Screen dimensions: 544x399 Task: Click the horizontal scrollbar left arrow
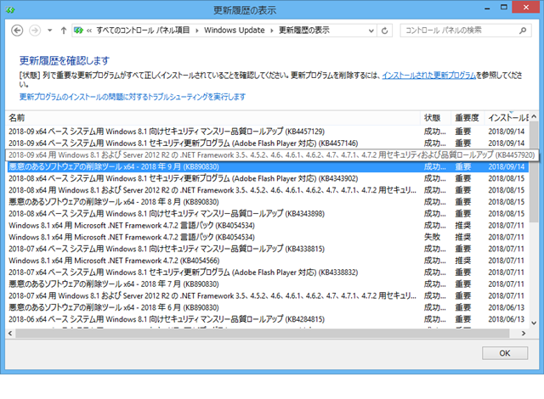point(10,334)
